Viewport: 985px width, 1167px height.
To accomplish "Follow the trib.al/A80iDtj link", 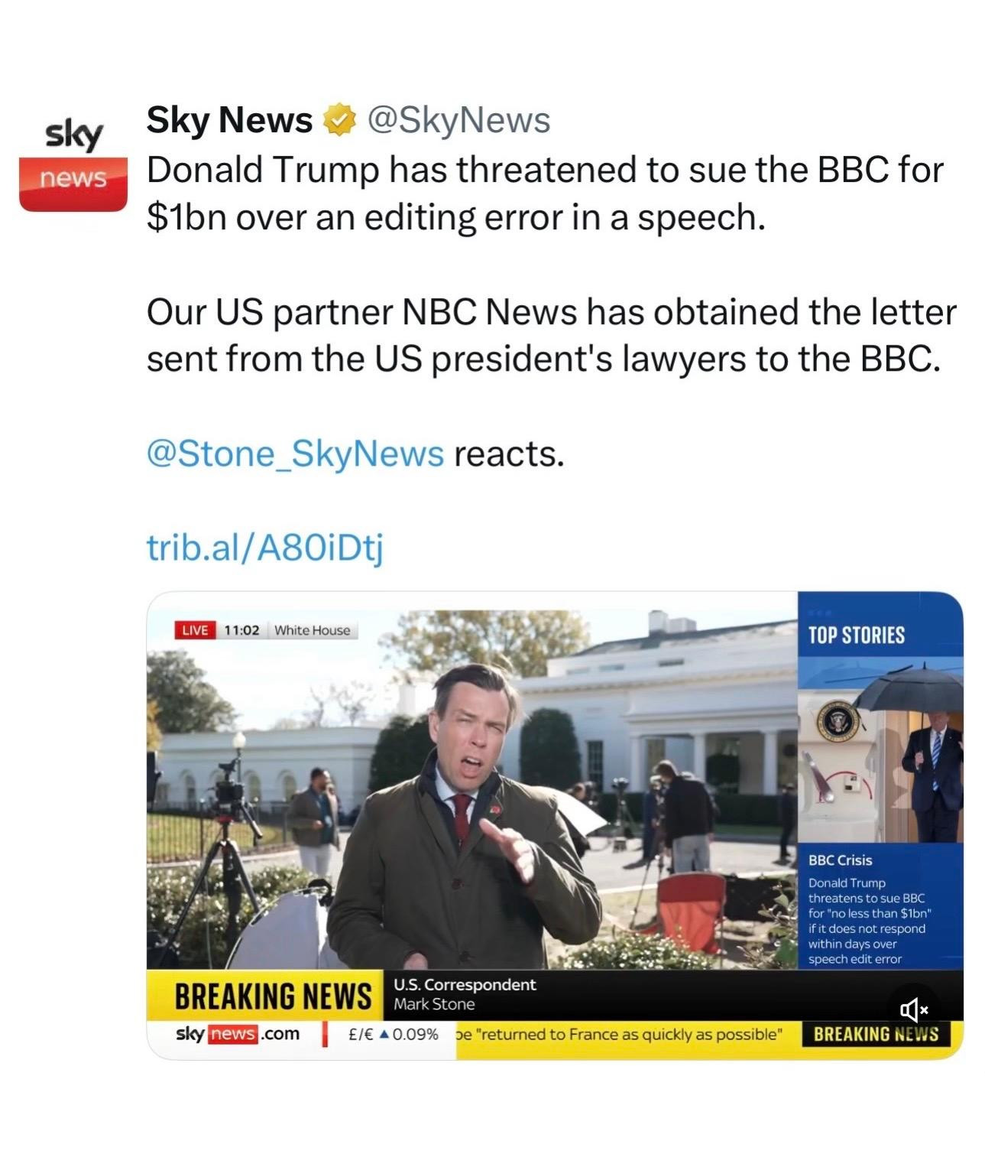I will (x=264, y=547).
